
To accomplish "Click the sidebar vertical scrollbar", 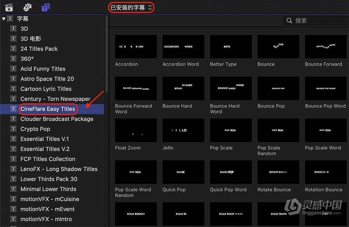I will (x=107, y=54).
